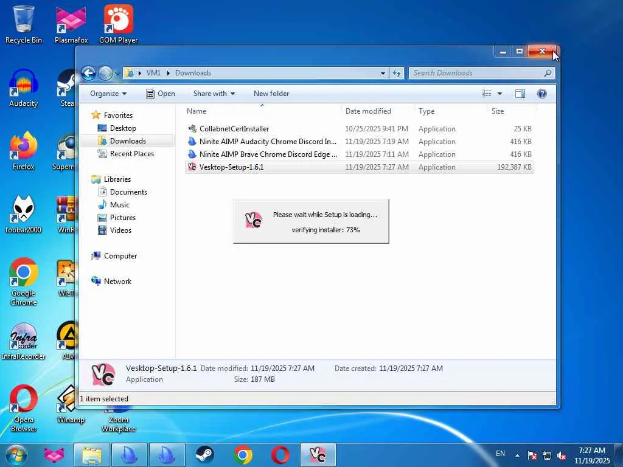Launch Plasmafox from the desktop
This screenshot has width=623, height=467.
click(x=71, y=24)
